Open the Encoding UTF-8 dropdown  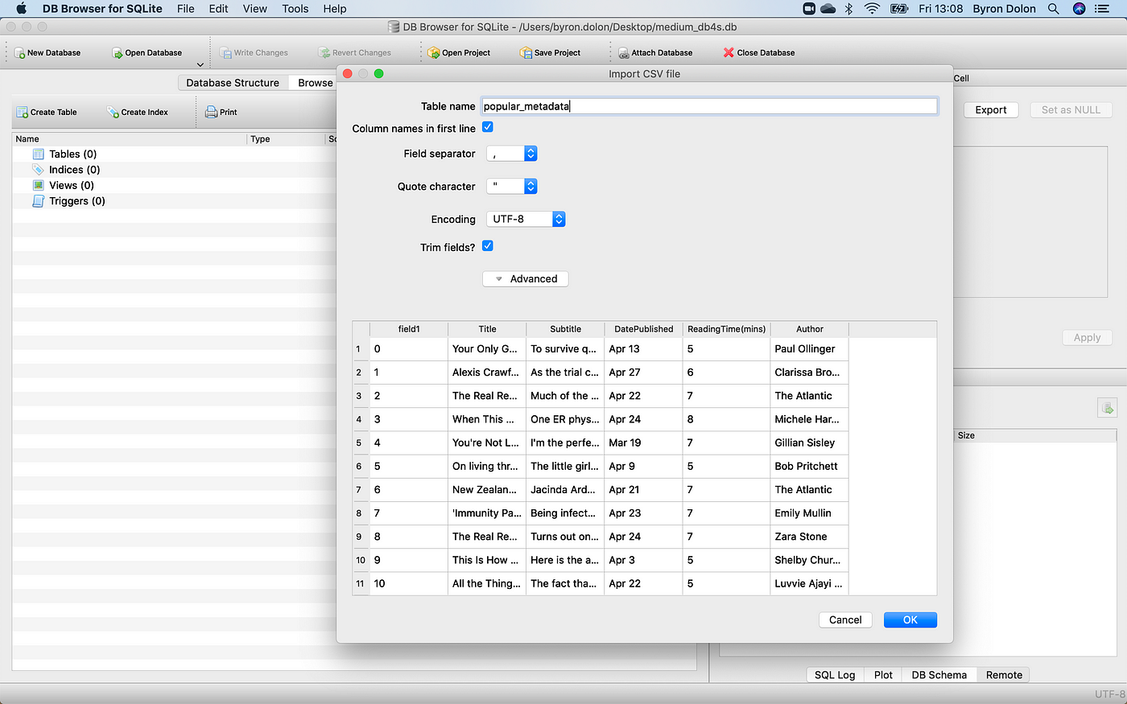526,219
